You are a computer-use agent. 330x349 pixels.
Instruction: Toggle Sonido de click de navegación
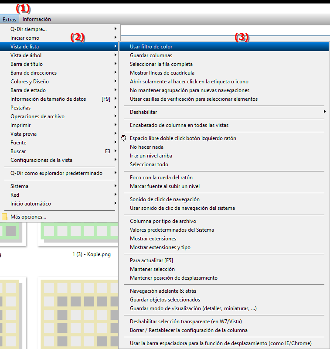point(224,199)
